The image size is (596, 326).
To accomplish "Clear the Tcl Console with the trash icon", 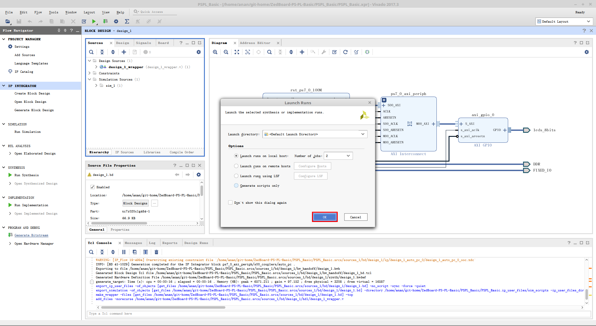I will tap(156, 252).
